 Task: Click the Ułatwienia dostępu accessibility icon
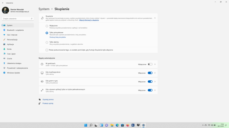(4, 63)
